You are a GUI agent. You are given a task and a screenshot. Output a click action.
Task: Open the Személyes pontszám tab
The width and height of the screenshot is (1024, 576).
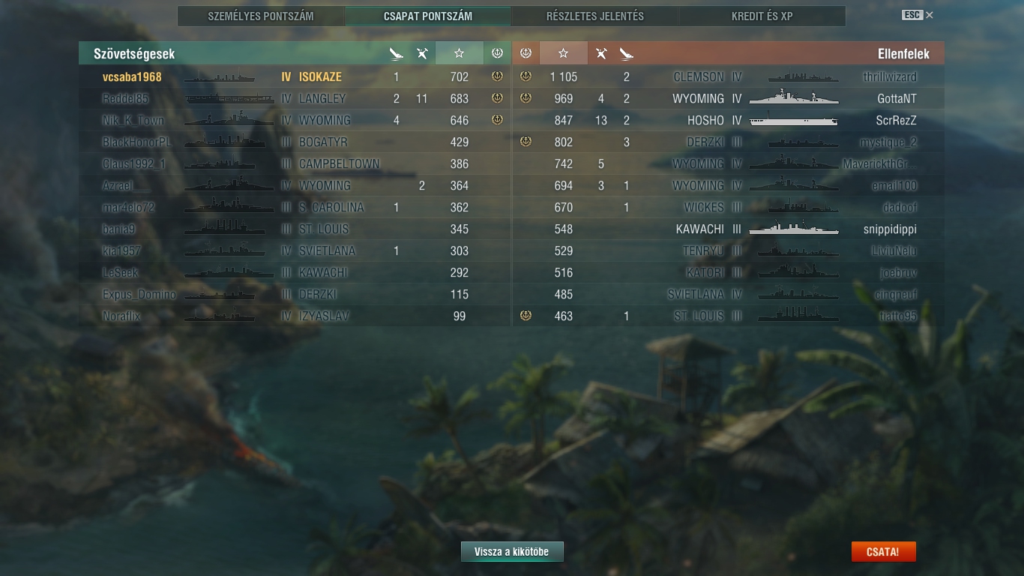261,16
